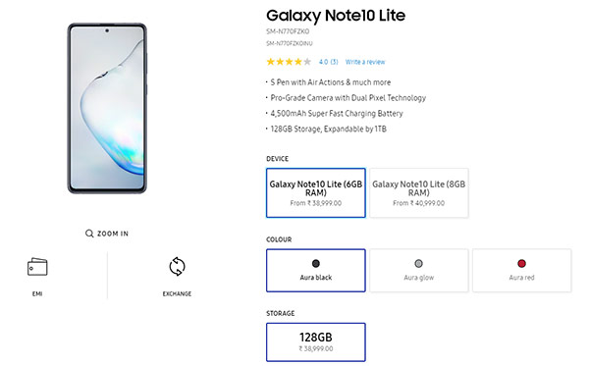Select the Aura red option box
Image resolution: width=589 pixels, height=366 pixels.
(x=522, y=270)
